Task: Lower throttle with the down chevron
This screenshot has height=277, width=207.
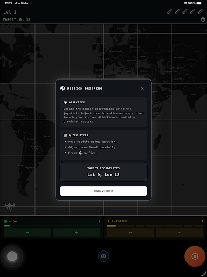Action: click(130, 233)
